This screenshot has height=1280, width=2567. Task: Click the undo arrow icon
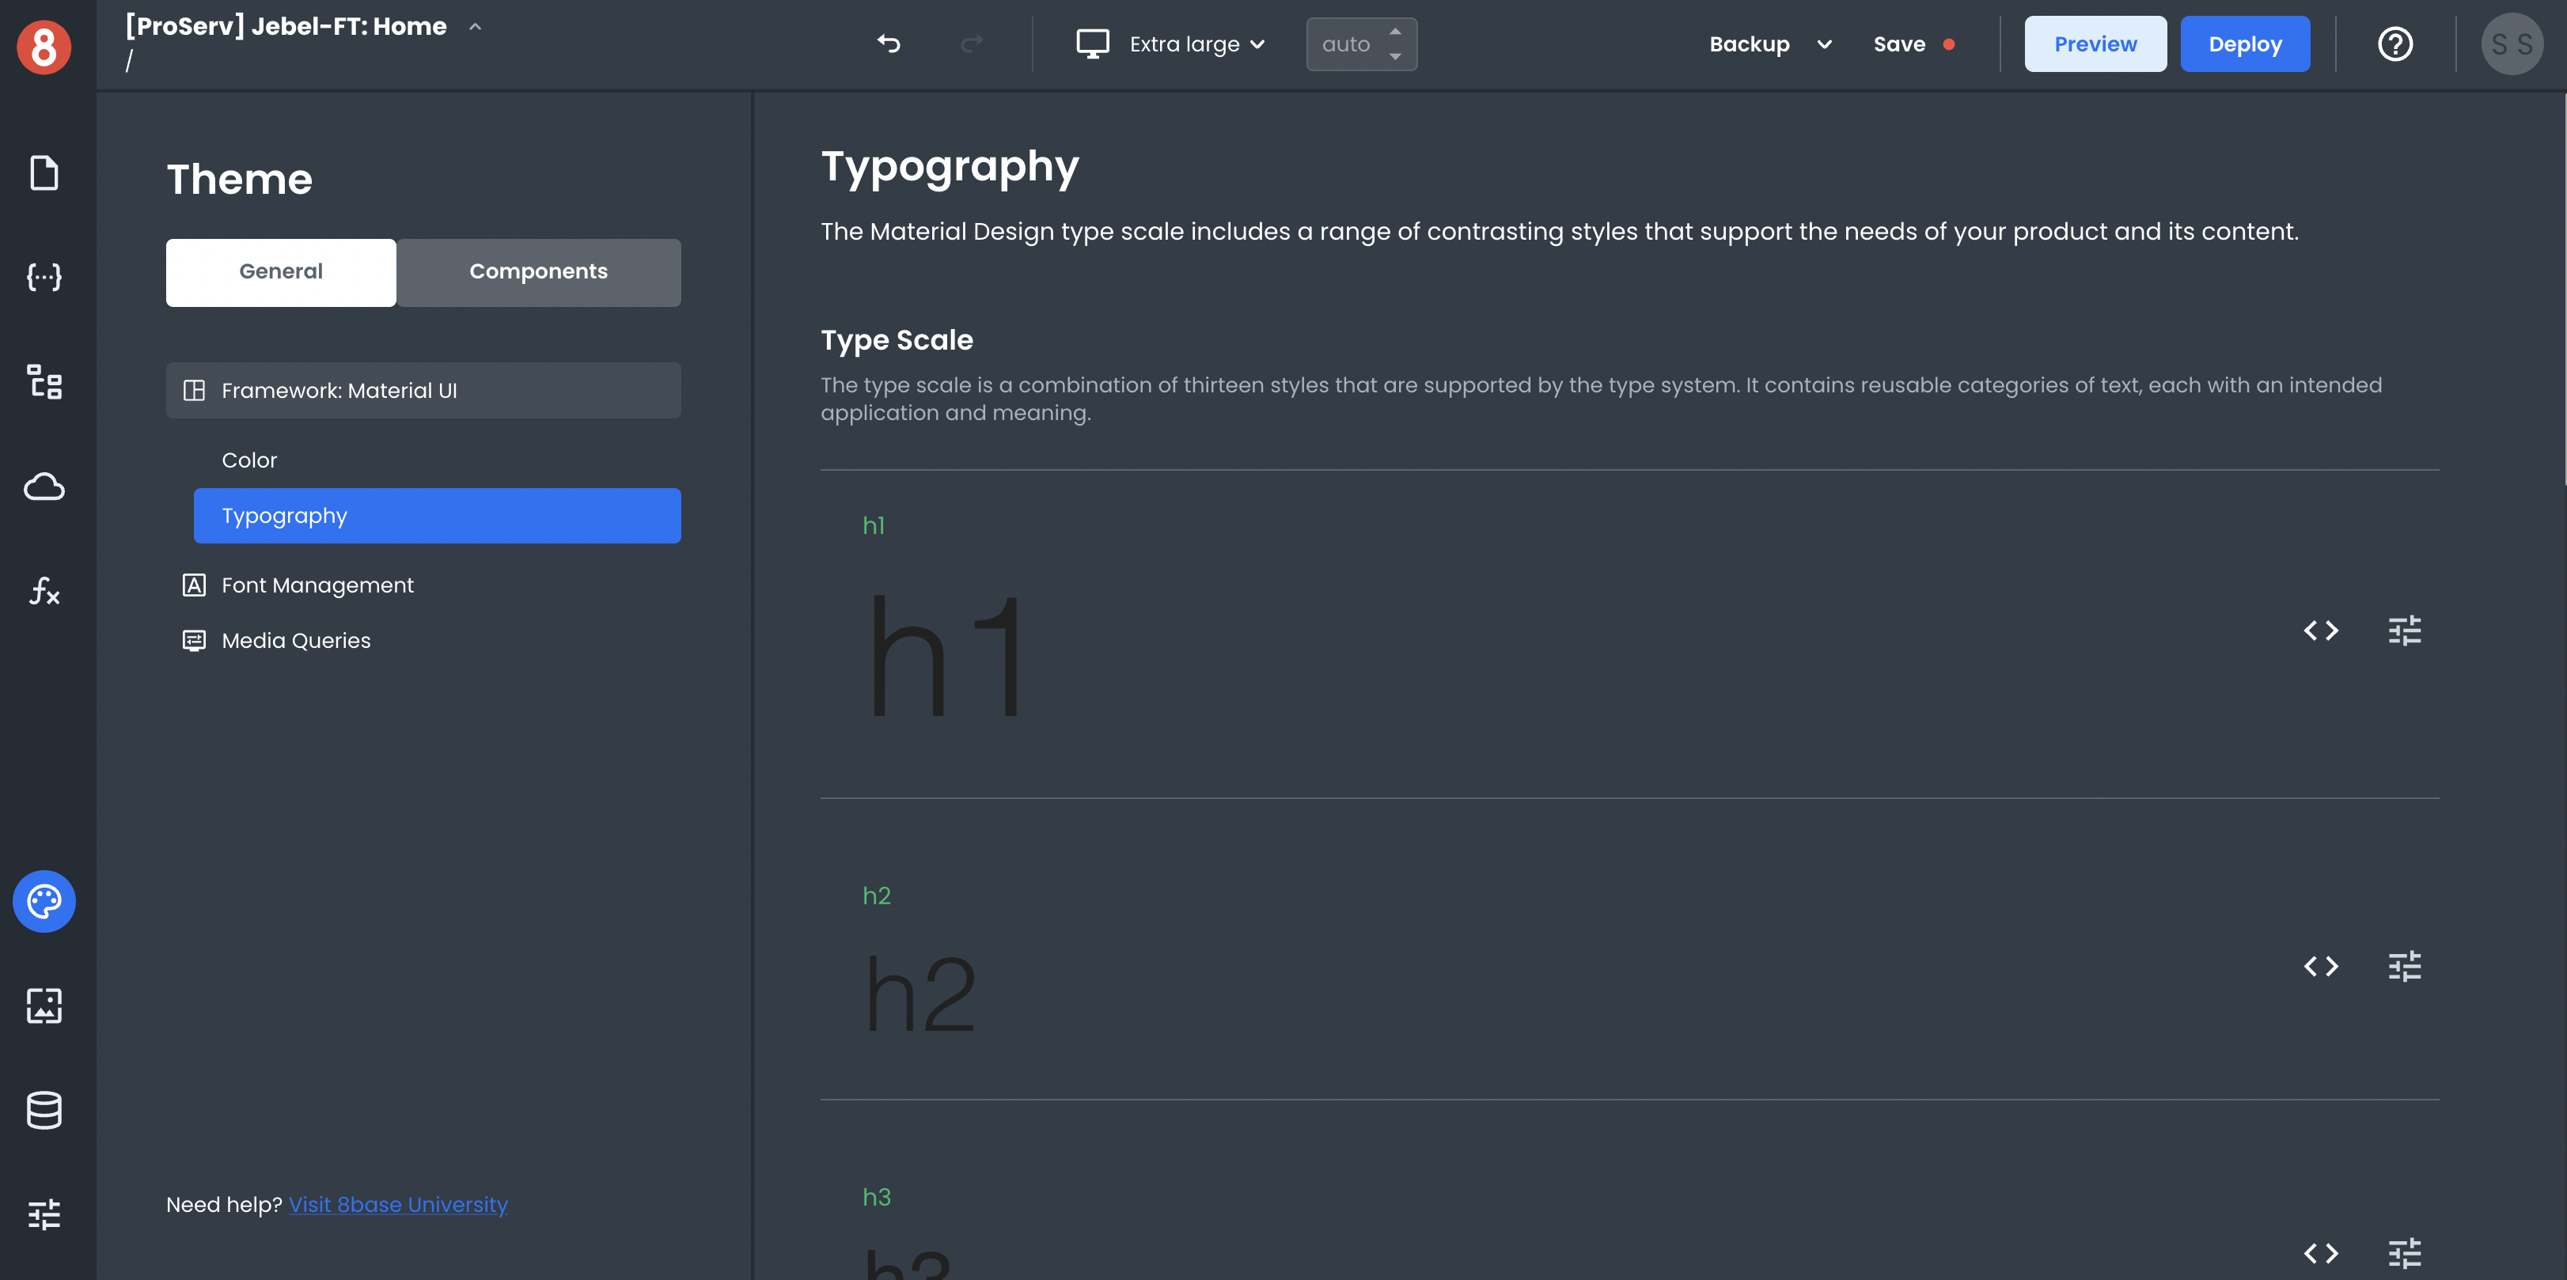coord(888,44)
